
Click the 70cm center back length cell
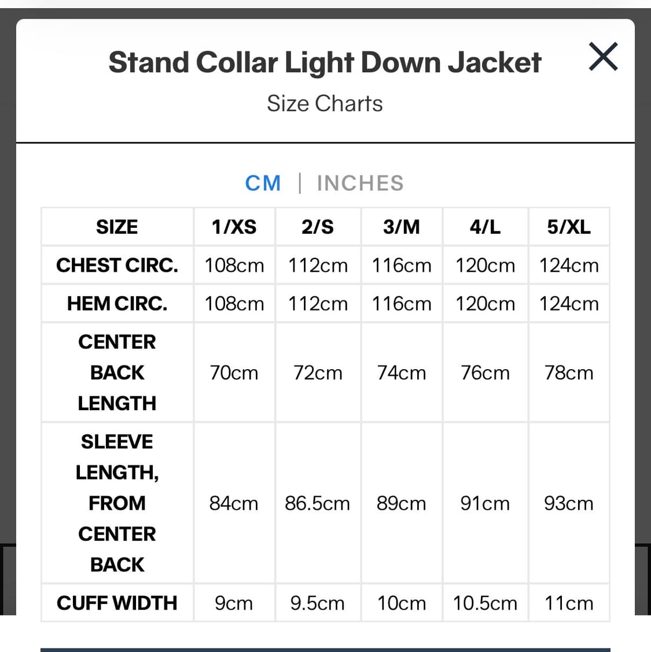tap(234, 373)
